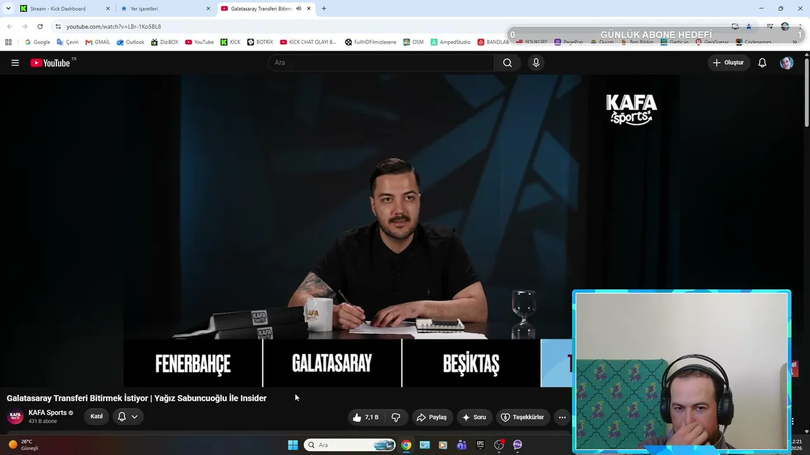Image resolution: width=810 pixels, height=455 pixels.
Task: Open YouTube notifications bell in header
Action: pos(763,63)
